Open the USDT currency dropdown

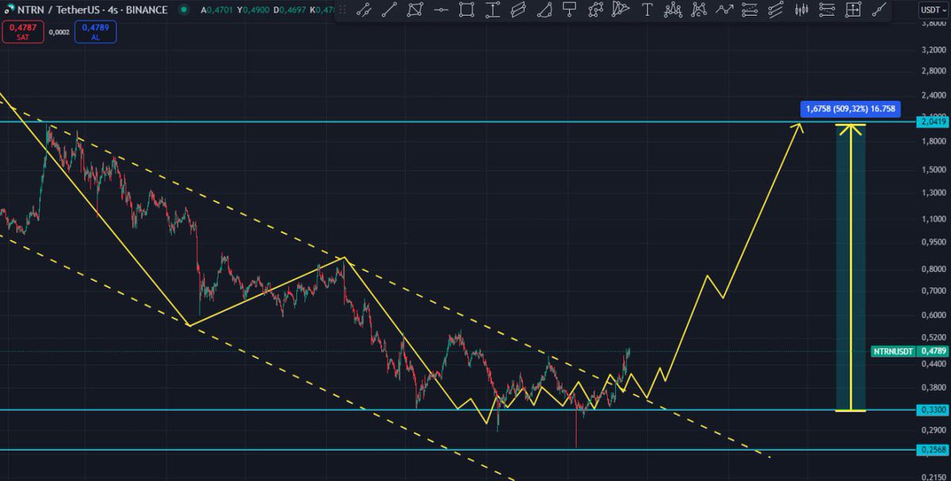[932, 10]
